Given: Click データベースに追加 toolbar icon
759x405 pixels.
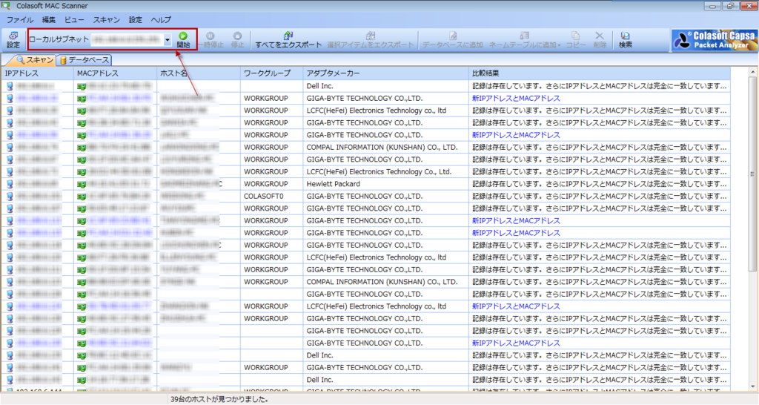Looking at the screenshot, I should click(453, 40).
